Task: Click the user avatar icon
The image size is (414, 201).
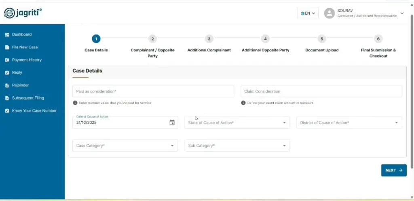Action: tap(329, 13)
